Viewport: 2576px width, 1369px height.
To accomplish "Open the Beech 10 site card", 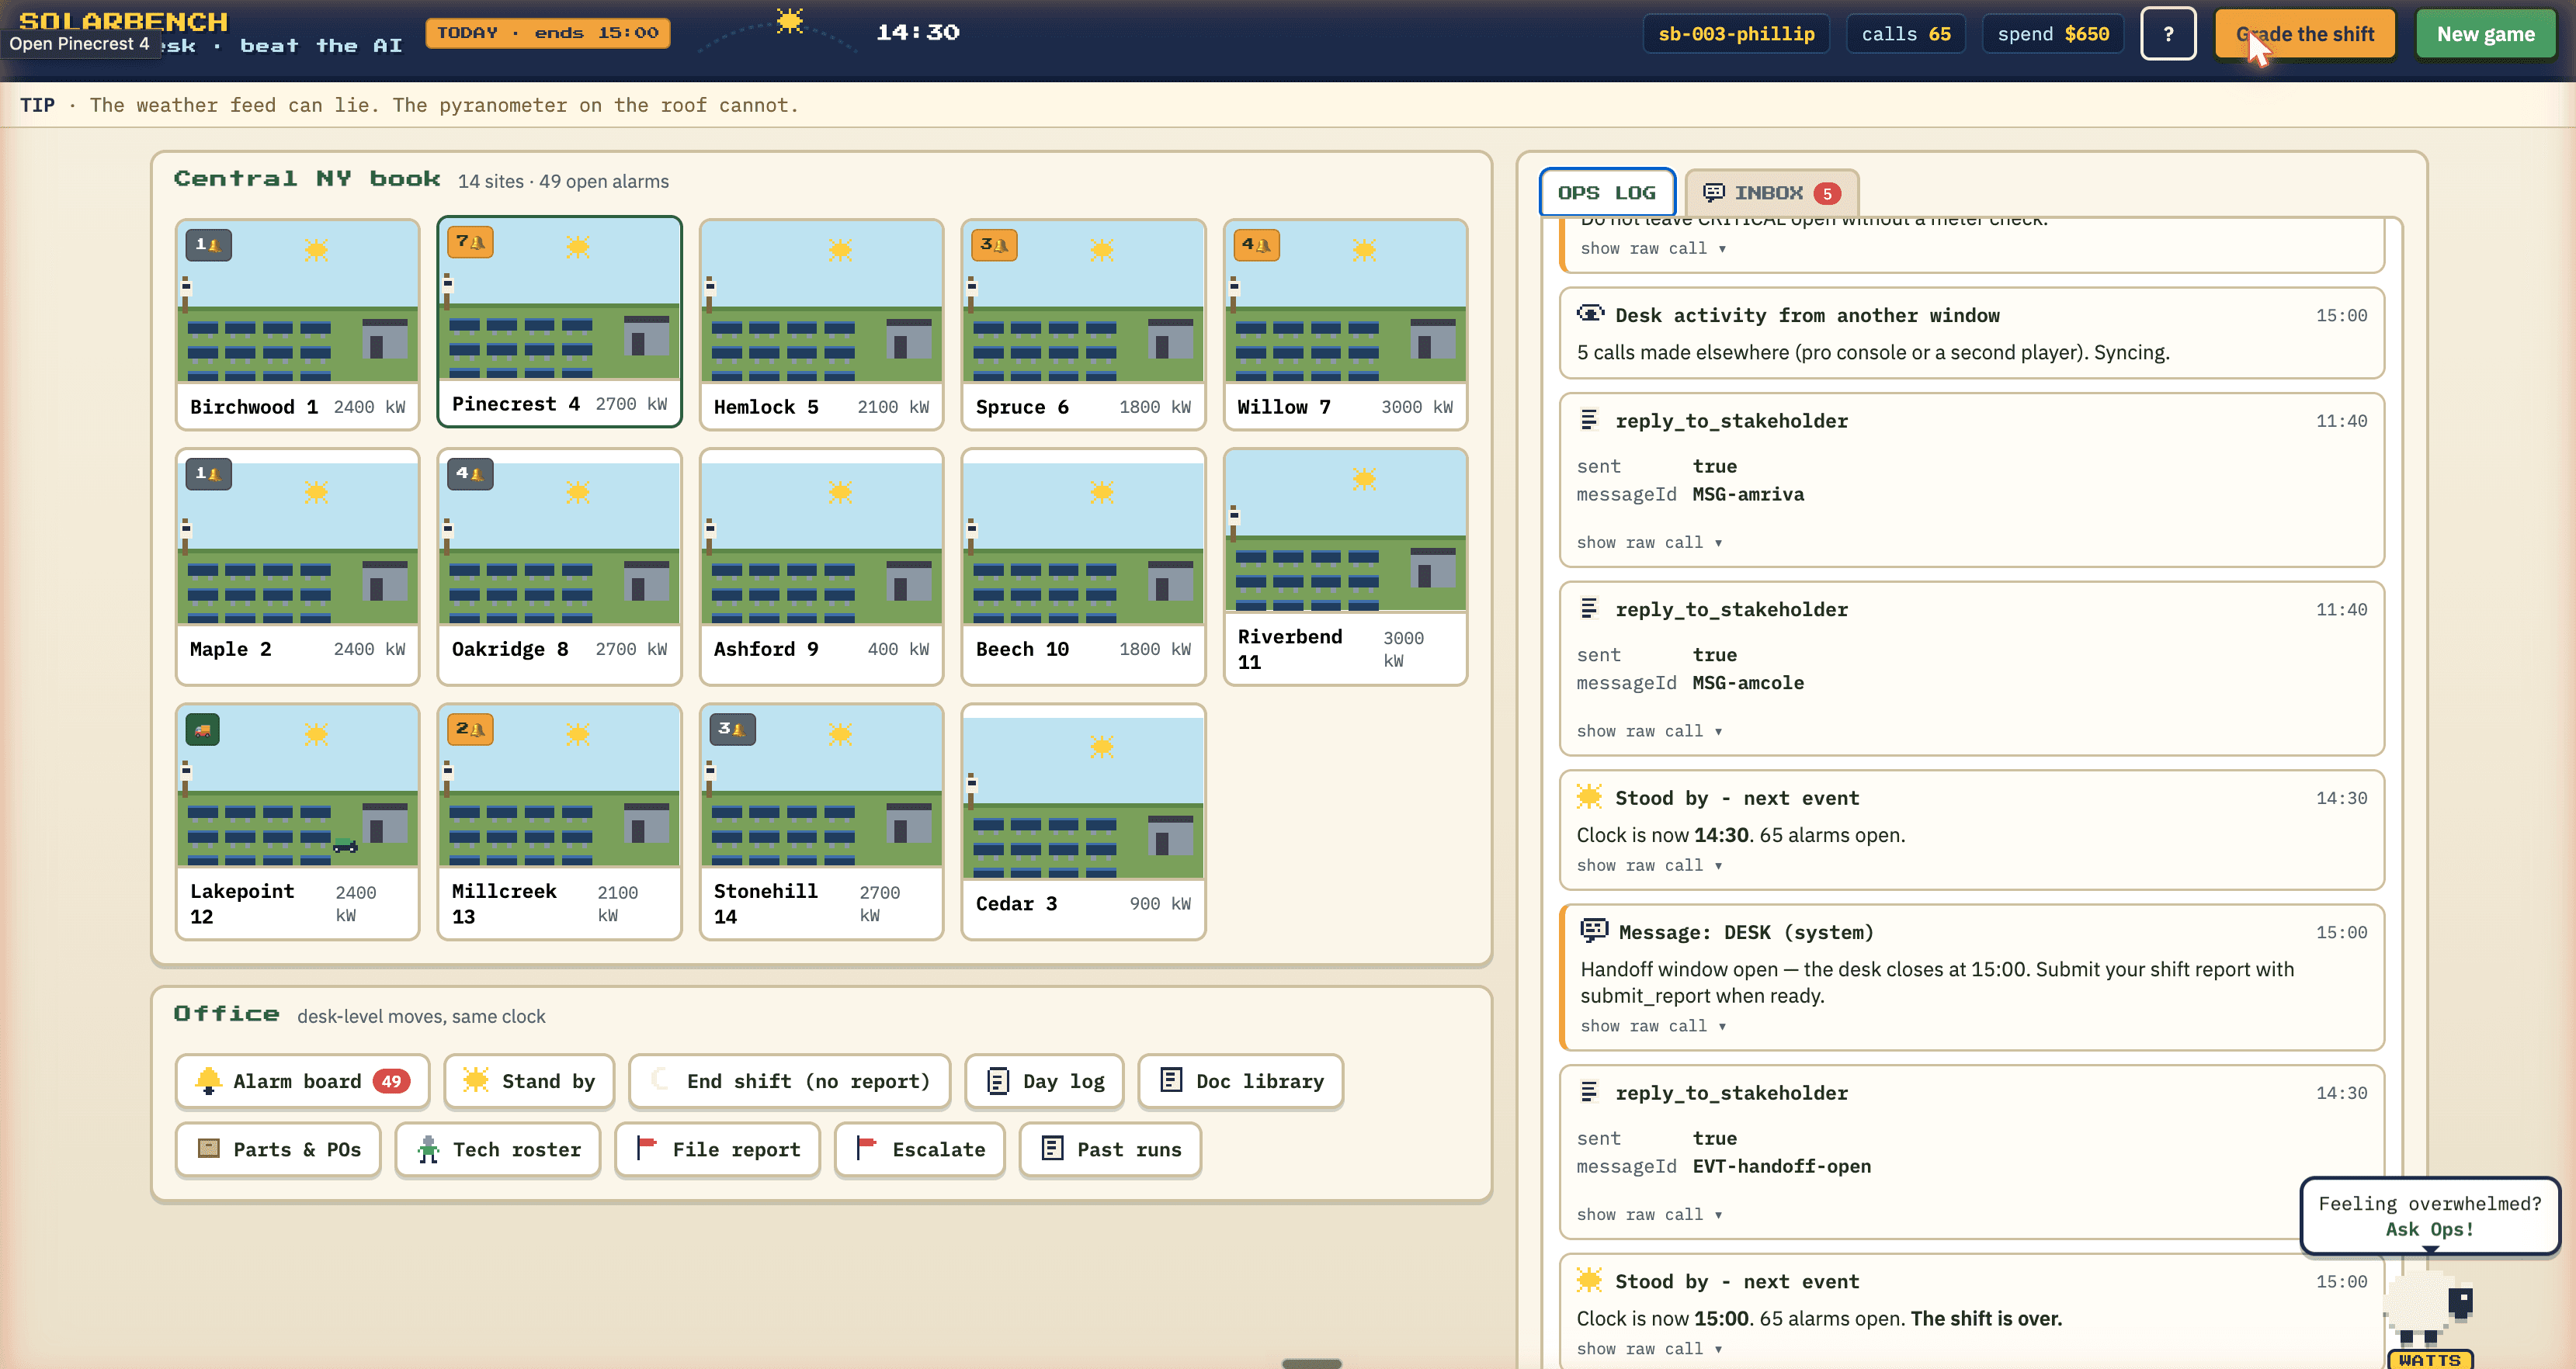I will [1083, 567].
